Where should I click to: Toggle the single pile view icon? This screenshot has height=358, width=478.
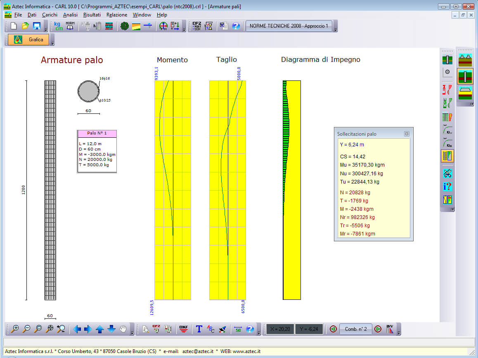click(465, 77)
